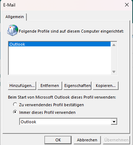Select the Outlook profile in the list
Image resolution: width=133 pixels, height=145 pixels.
(60, 44)
